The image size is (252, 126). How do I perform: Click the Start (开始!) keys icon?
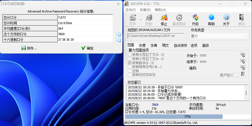pyautogui.click(x=149, y=18)
